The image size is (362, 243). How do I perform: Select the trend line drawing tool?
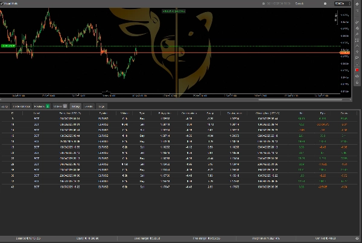357,22
